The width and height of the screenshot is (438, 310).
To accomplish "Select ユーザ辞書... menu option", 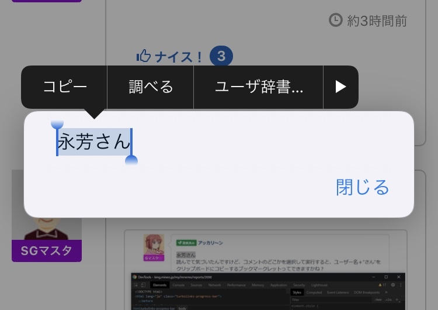I will pyautogui.click(x=258, y=87).
